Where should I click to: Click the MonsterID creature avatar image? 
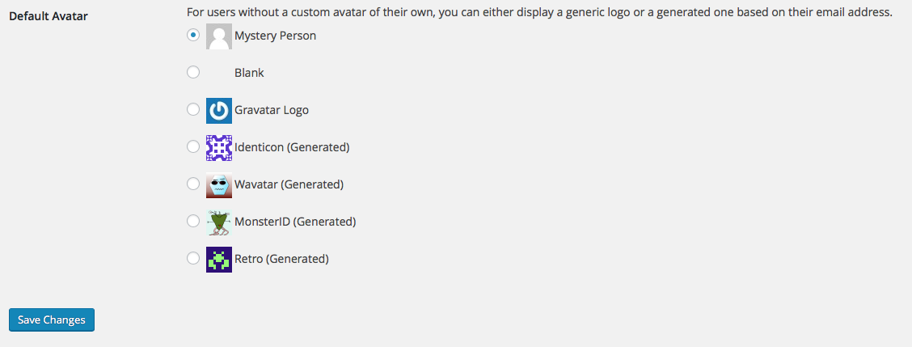coord(219,222)
